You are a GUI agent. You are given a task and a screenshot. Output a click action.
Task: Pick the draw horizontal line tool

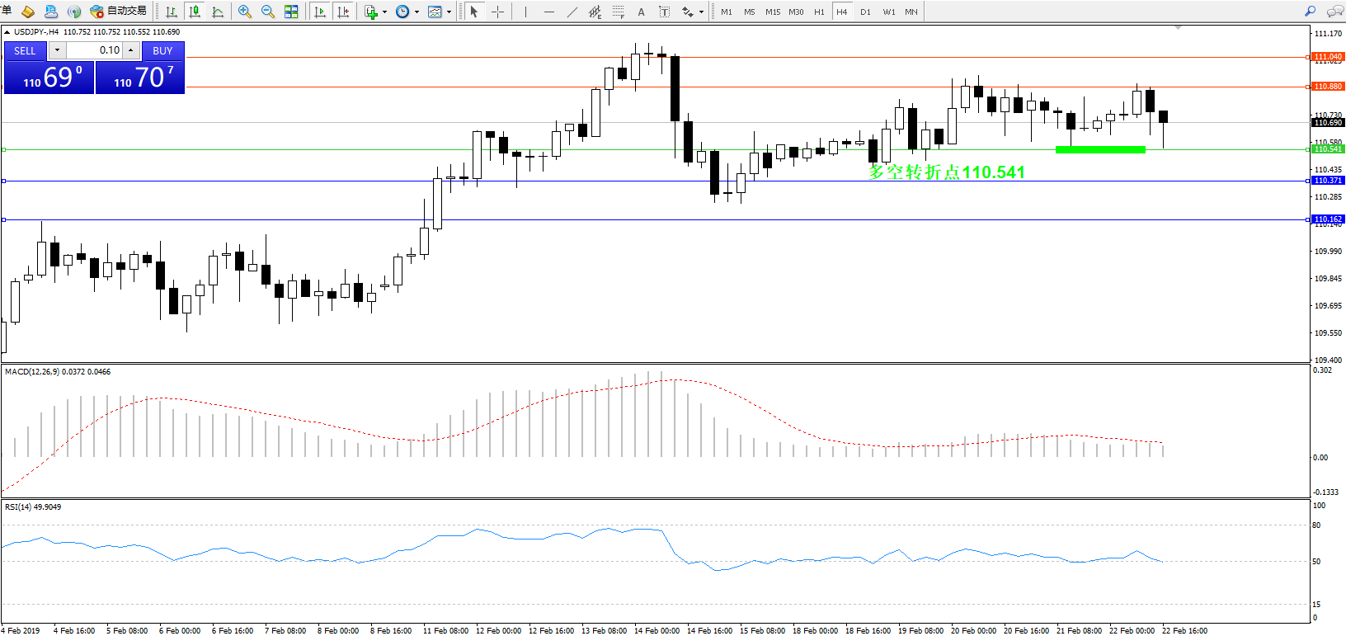click(548, 12)
